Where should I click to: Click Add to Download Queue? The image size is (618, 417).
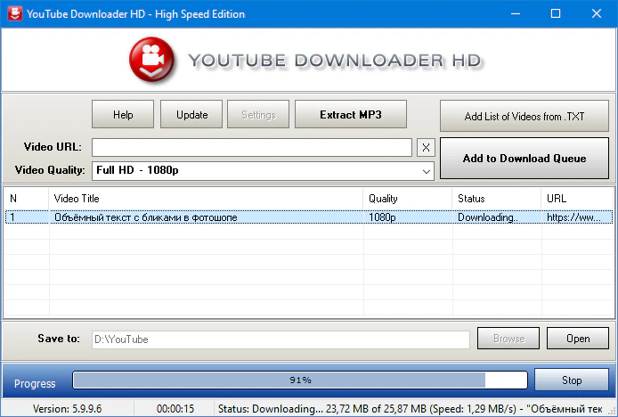pyautogui.click(x=524, y=159)
